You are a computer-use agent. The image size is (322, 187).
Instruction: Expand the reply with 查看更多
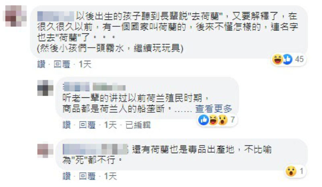(214, 109)
